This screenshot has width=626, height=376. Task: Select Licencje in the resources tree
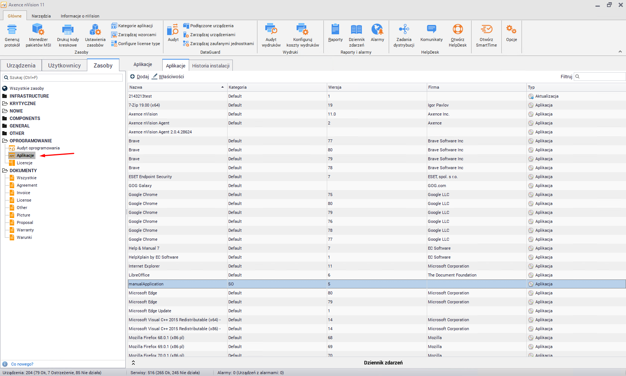25,163
